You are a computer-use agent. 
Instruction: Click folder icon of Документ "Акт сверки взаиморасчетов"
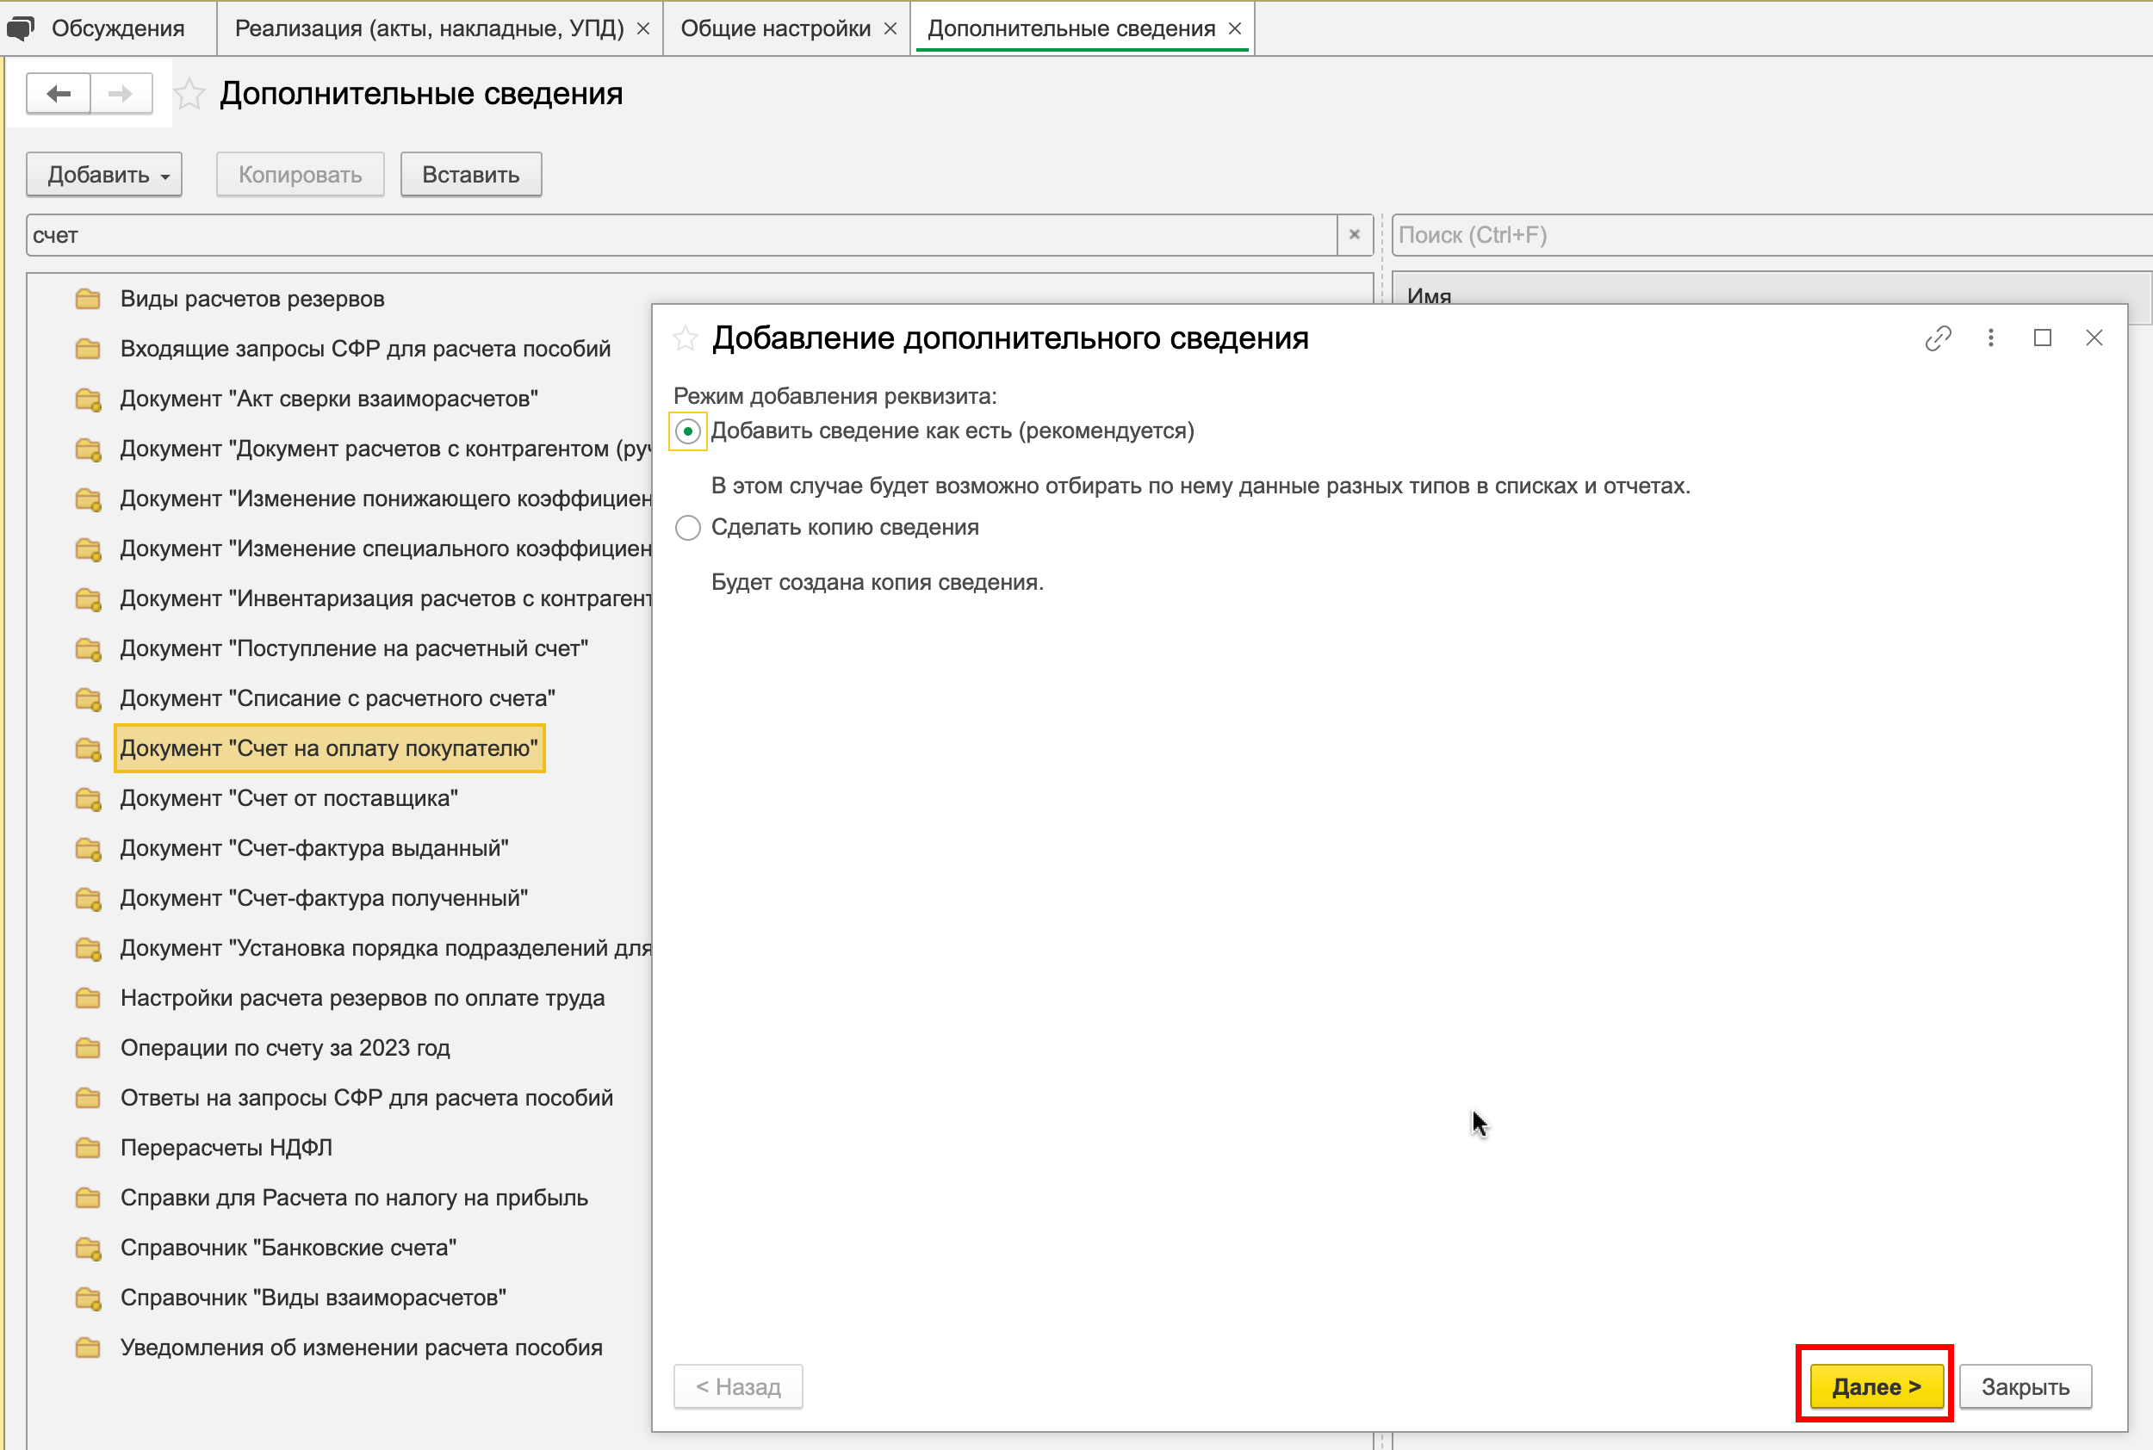point(88,399)
